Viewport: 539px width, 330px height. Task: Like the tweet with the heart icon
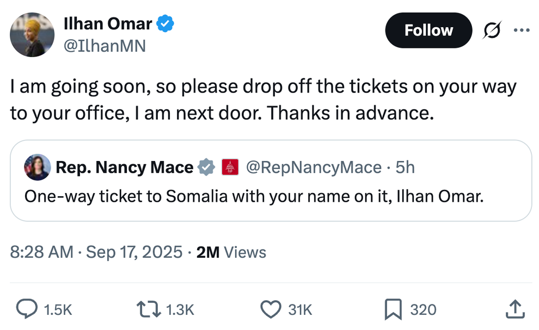coord(270,309)
